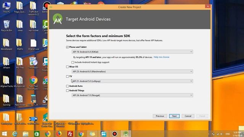Switch to Android Studio taskbar icon

[x=126, y=134]
